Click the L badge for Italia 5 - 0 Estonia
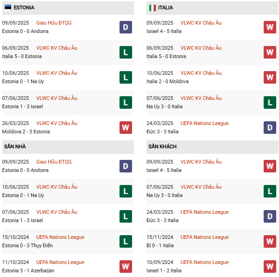The image size is (279, 277). 126,52
